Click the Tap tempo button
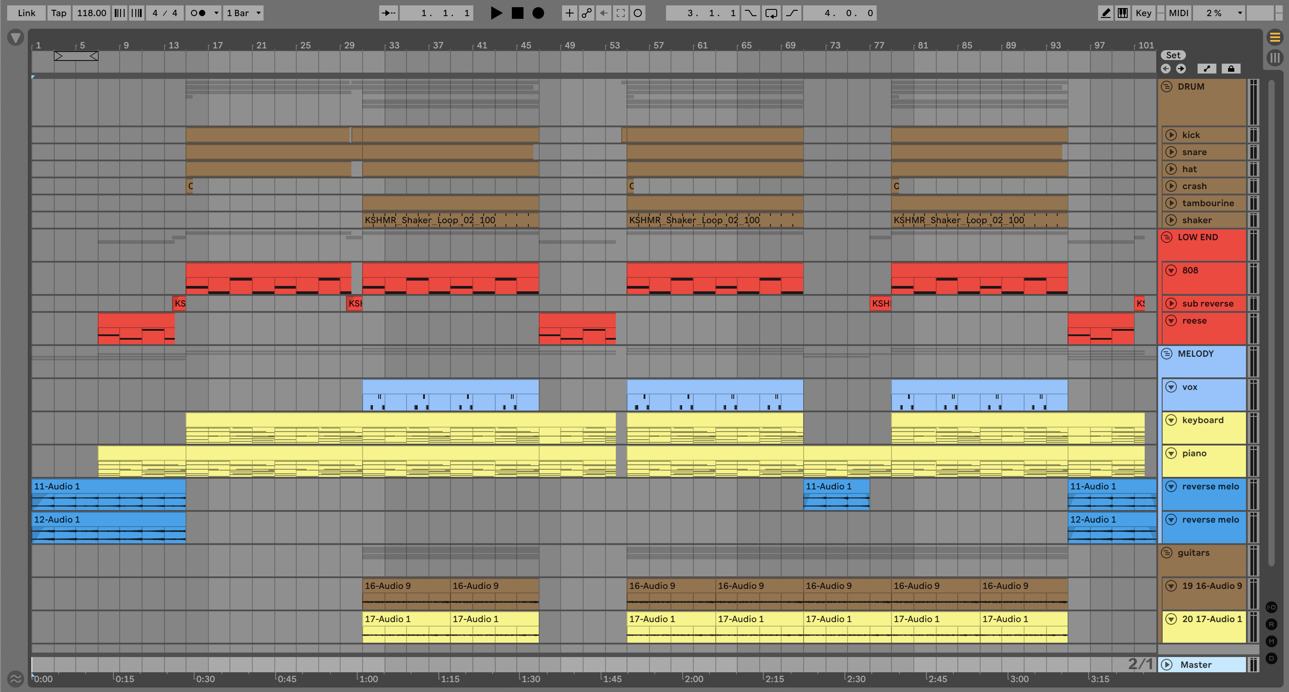This screenshot has width=1289, height=692. tap(59, 13)
